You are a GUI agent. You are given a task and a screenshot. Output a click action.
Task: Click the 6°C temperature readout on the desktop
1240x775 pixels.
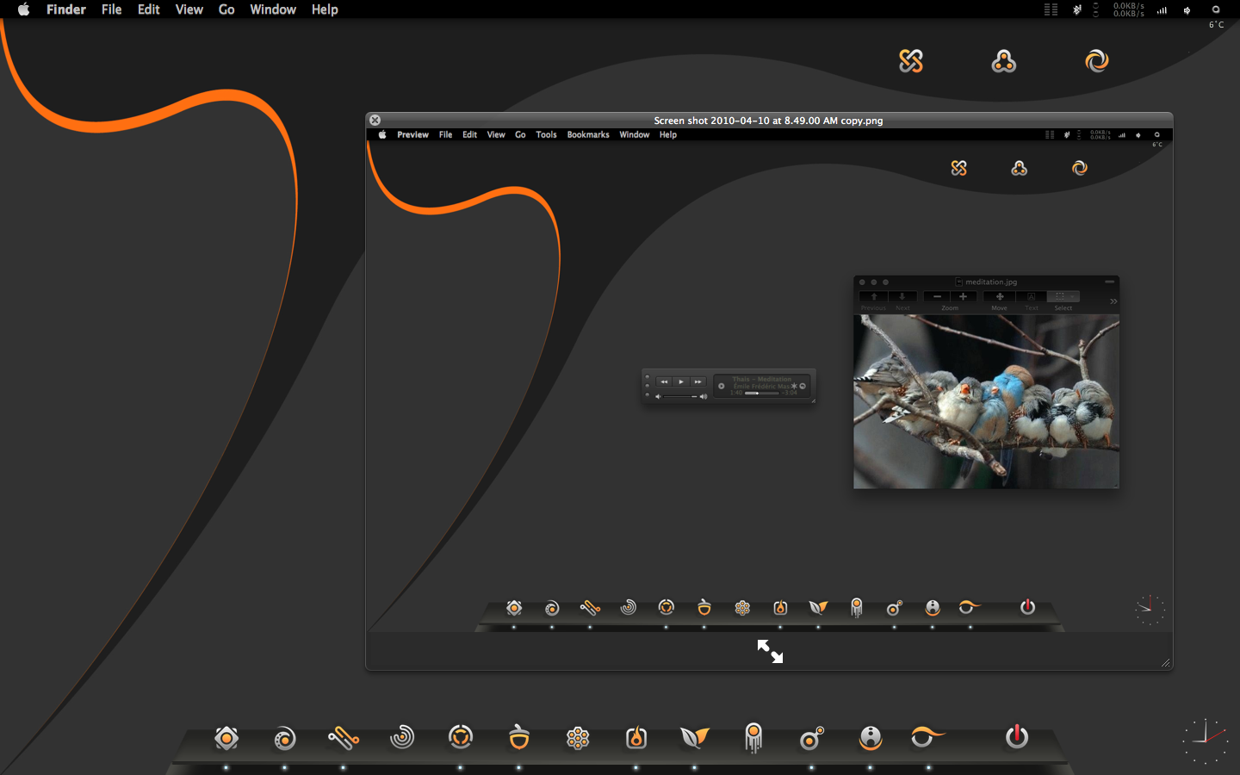pos(1216,25)
